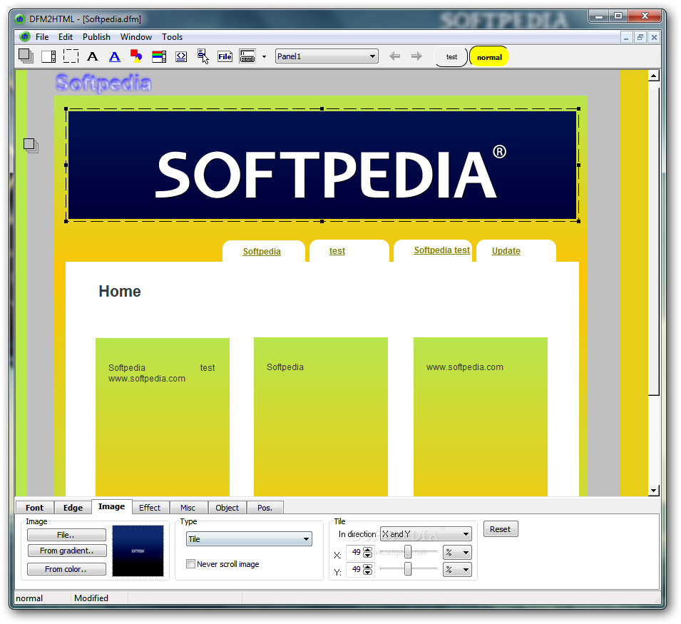Click the panel icon on gray canvas margin
This screenshot has height=624, width=681.
coord(31,145)
